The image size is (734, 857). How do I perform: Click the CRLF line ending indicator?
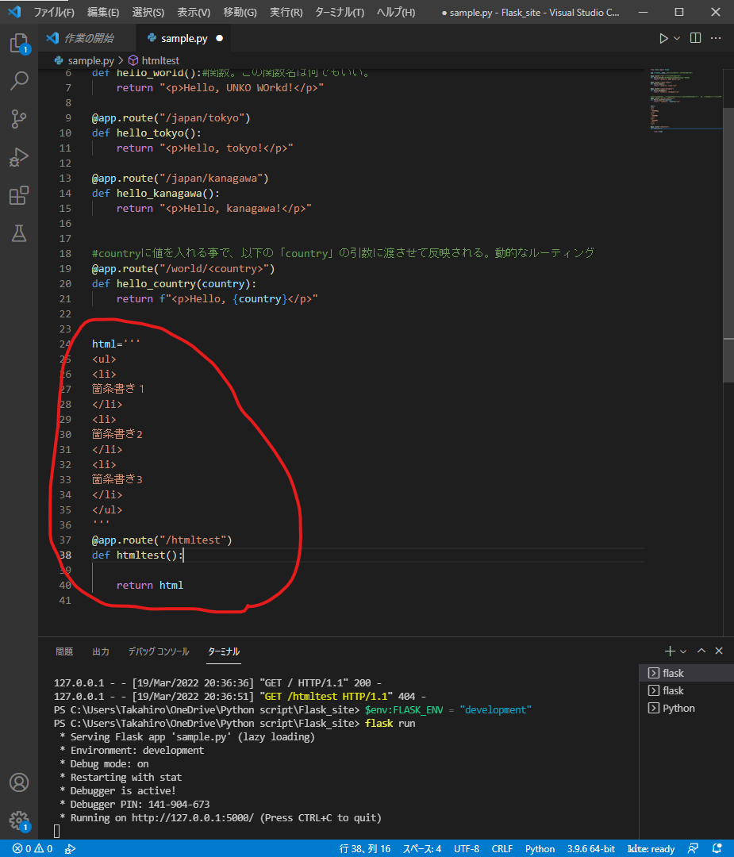point(502,848)
